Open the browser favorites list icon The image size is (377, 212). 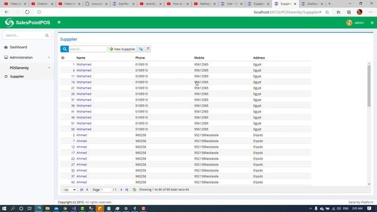tap(338, 12)
